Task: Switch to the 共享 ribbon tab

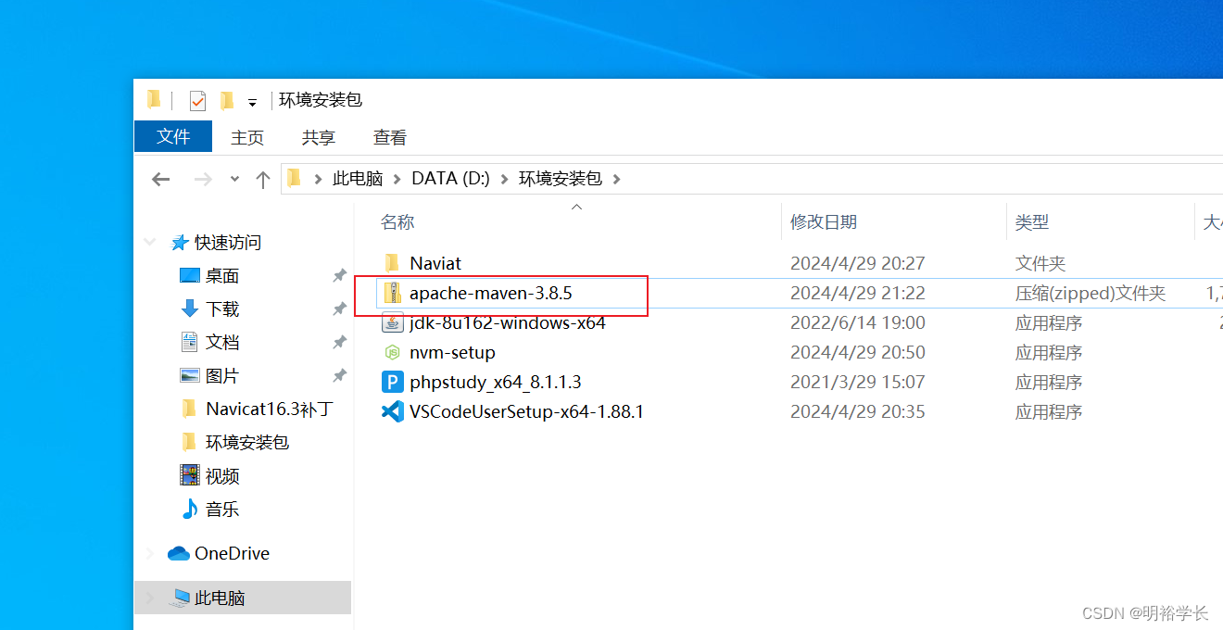Action: pyautogui.click(x=319, y=137)
